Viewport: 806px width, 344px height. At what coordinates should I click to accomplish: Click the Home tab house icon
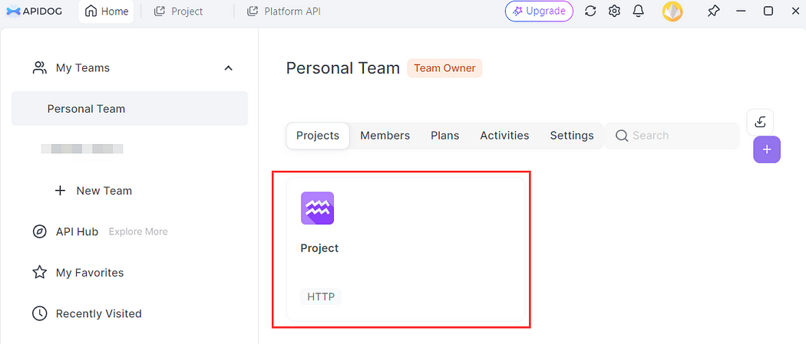coord(91,11)
